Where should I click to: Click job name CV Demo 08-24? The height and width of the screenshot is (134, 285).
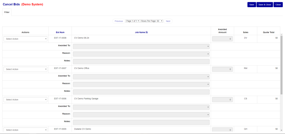(x=82, y=38)
